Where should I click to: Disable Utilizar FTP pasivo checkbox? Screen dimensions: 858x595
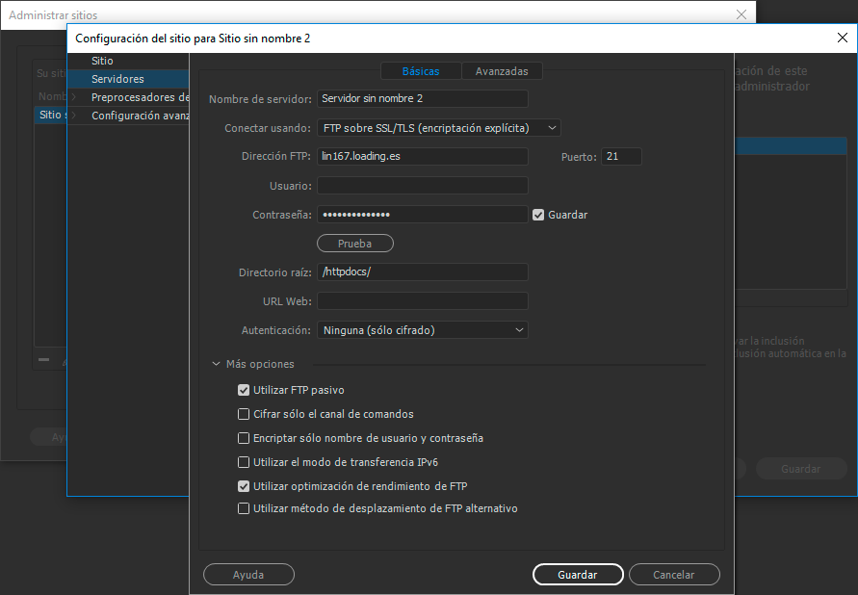[244, 390]
